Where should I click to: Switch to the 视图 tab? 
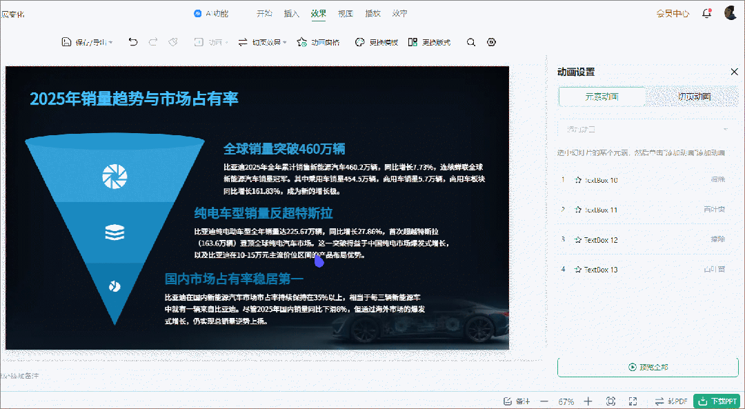pos(346,14)
